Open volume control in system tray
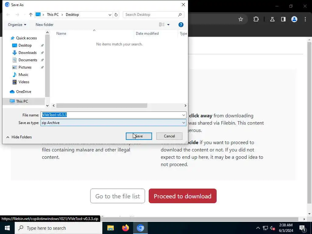This screenshot has height=234, width=312. pyautogui.click(x=273, y=228)
